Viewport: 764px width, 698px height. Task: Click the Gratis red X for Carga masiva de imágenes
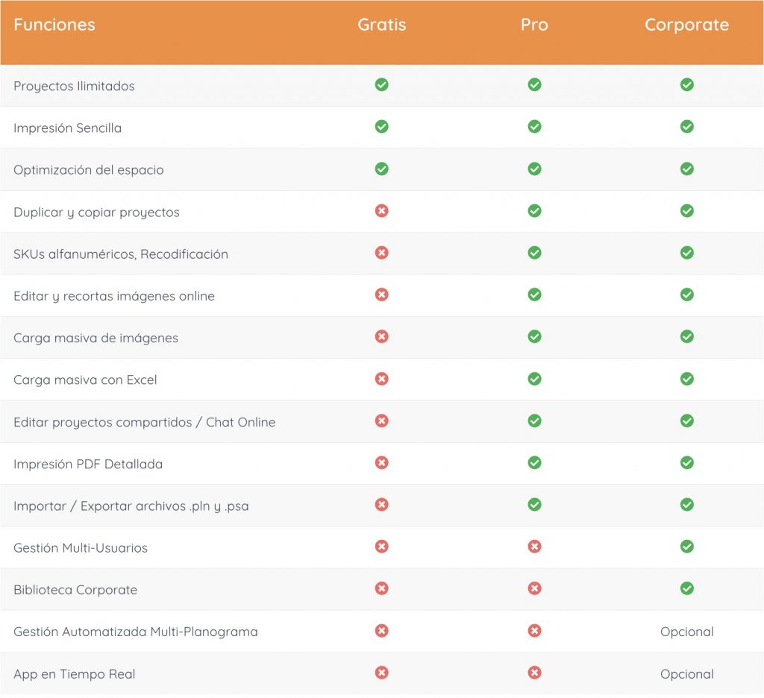pos(381,337)
